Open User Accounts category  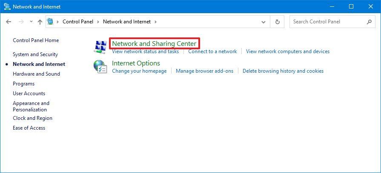(x=29, y=94)
